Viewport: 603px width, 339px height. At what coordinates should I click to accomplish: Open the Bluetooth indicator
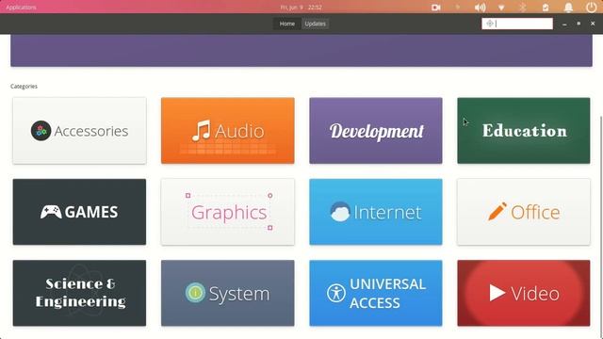523,8
